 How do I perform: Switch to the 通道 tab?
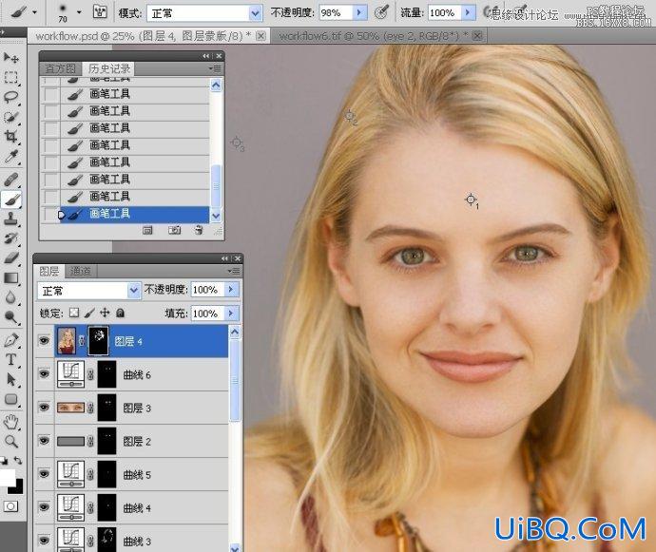tap(80, 272)
